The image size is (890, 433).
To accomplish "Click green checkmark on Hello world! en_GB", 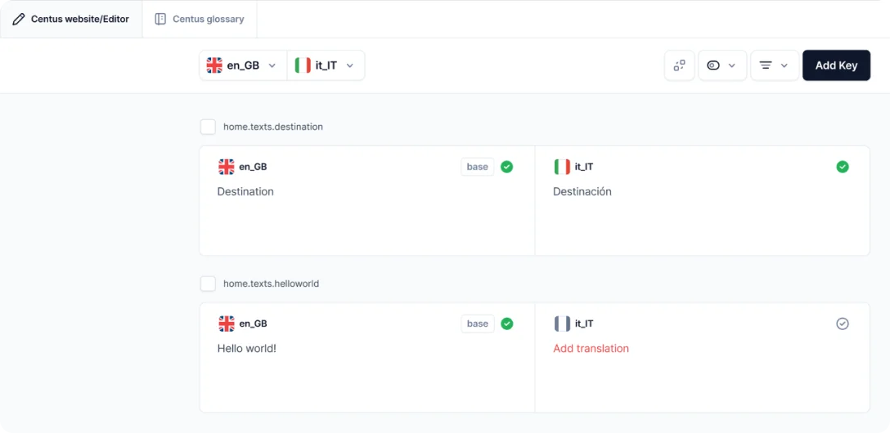I will click(506, 324).
